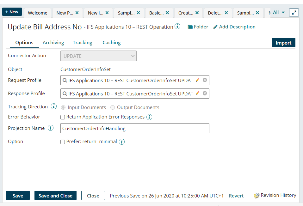The width and height of the screenshot is (303, 206).
Task: Click the magnifier icon in Response Profile field
Action: coord(64,94)
